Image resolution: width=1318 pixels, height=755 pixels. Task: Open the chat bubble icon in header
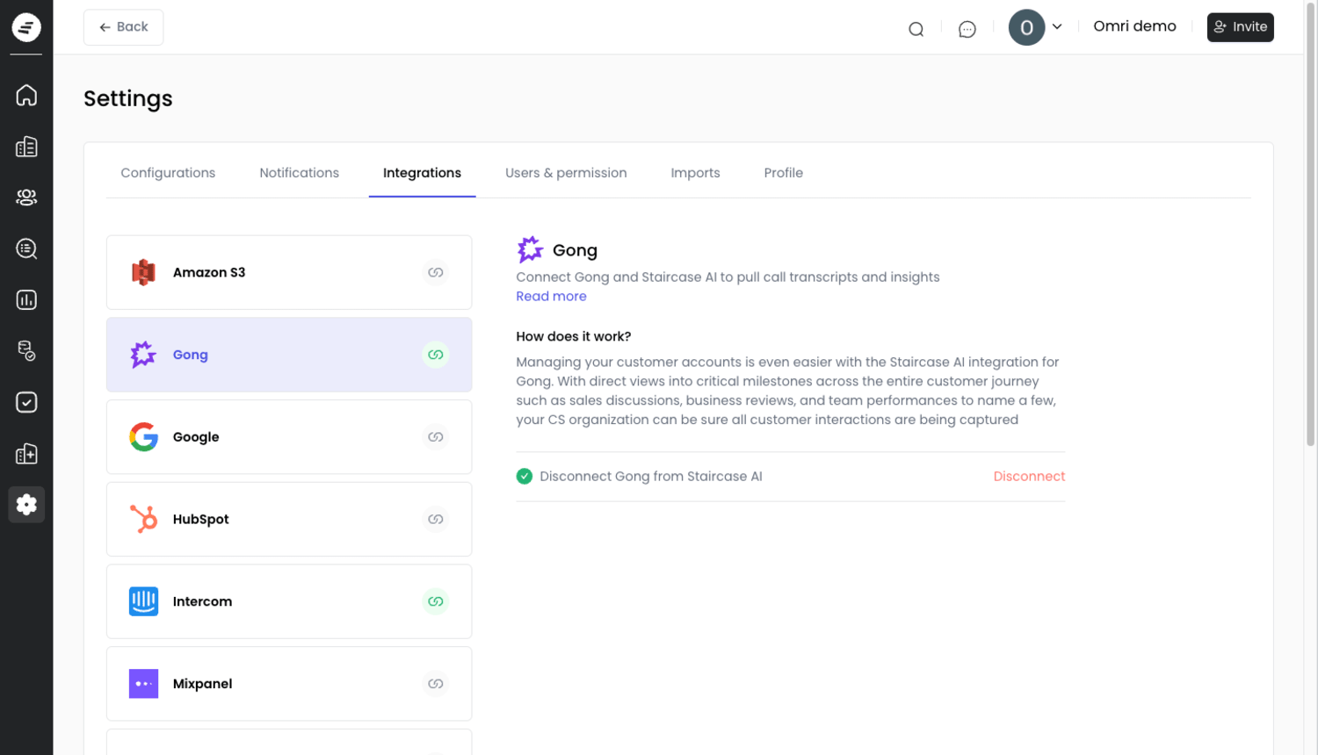click(967, 29)
